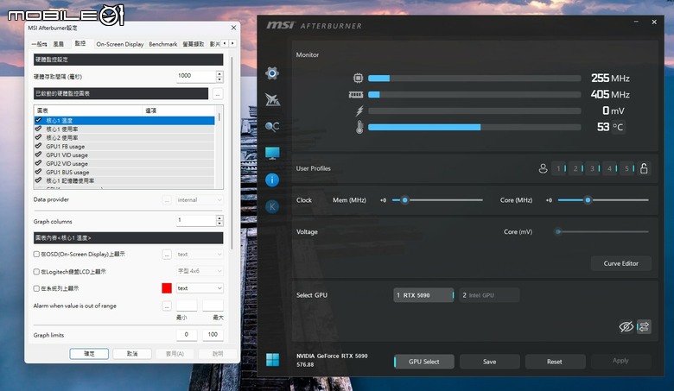Open the Logitech LCD font 4x6 dropdown

pyautogui.click(x=200, y=271)
